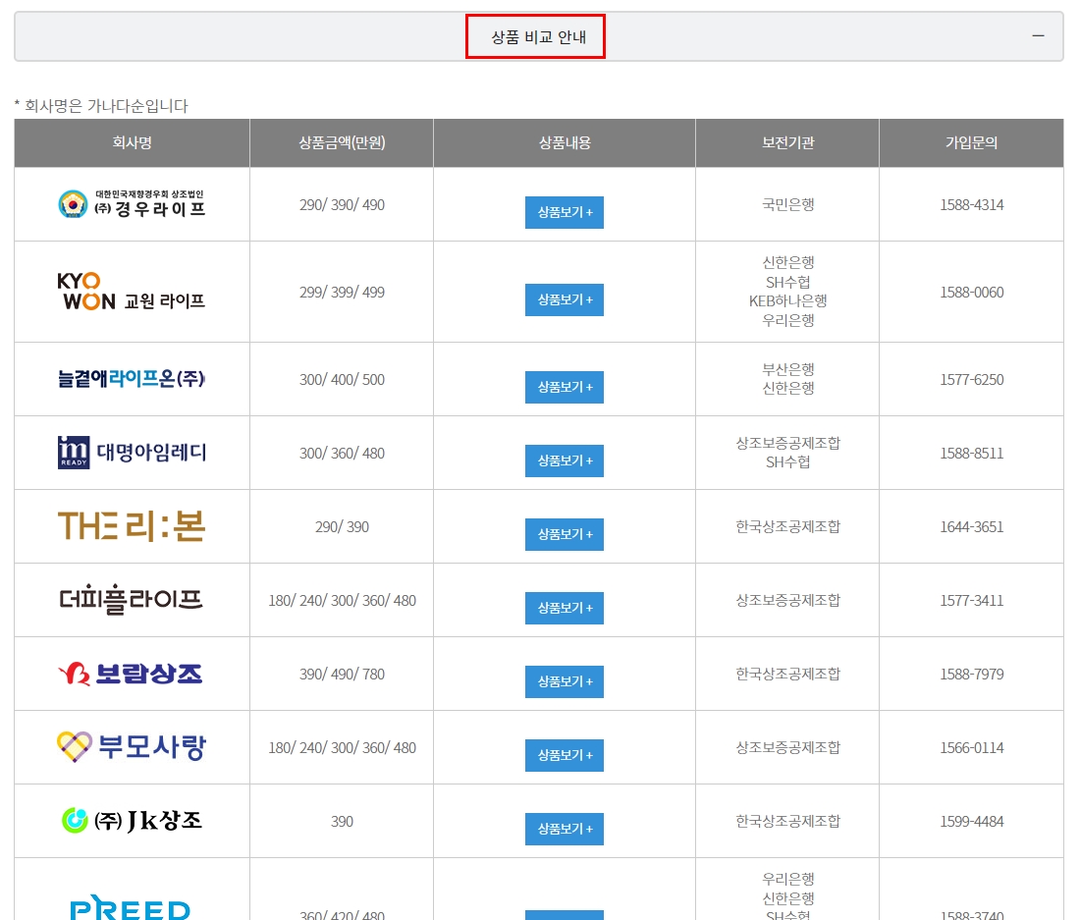1080x920 pixels.
Task: Open 상품보기+ for 경우라이프
Action: pyautogui.click(x=565, y=212)
